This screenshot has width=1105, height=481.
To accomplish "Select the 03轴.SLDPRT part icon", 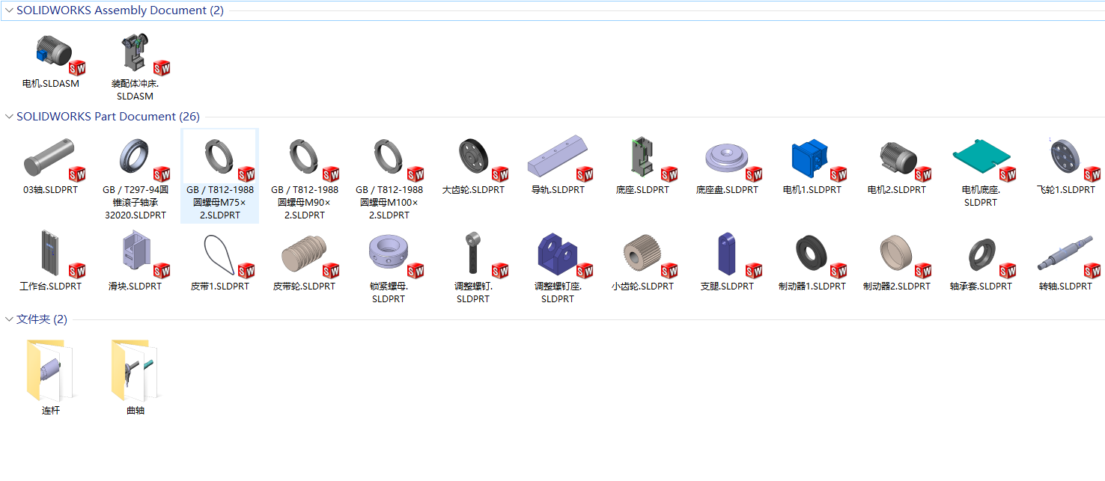I will point(54,159).
